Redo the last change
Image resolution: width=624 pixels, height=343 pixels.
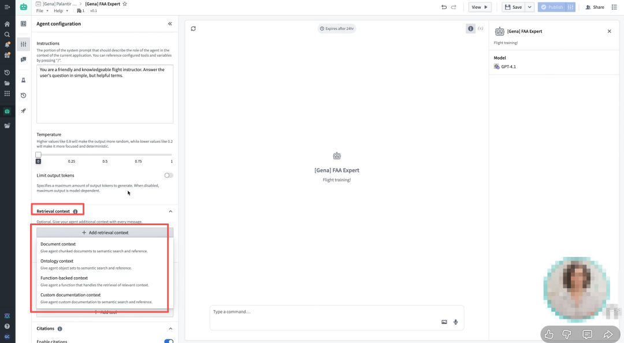coord(454,7)
